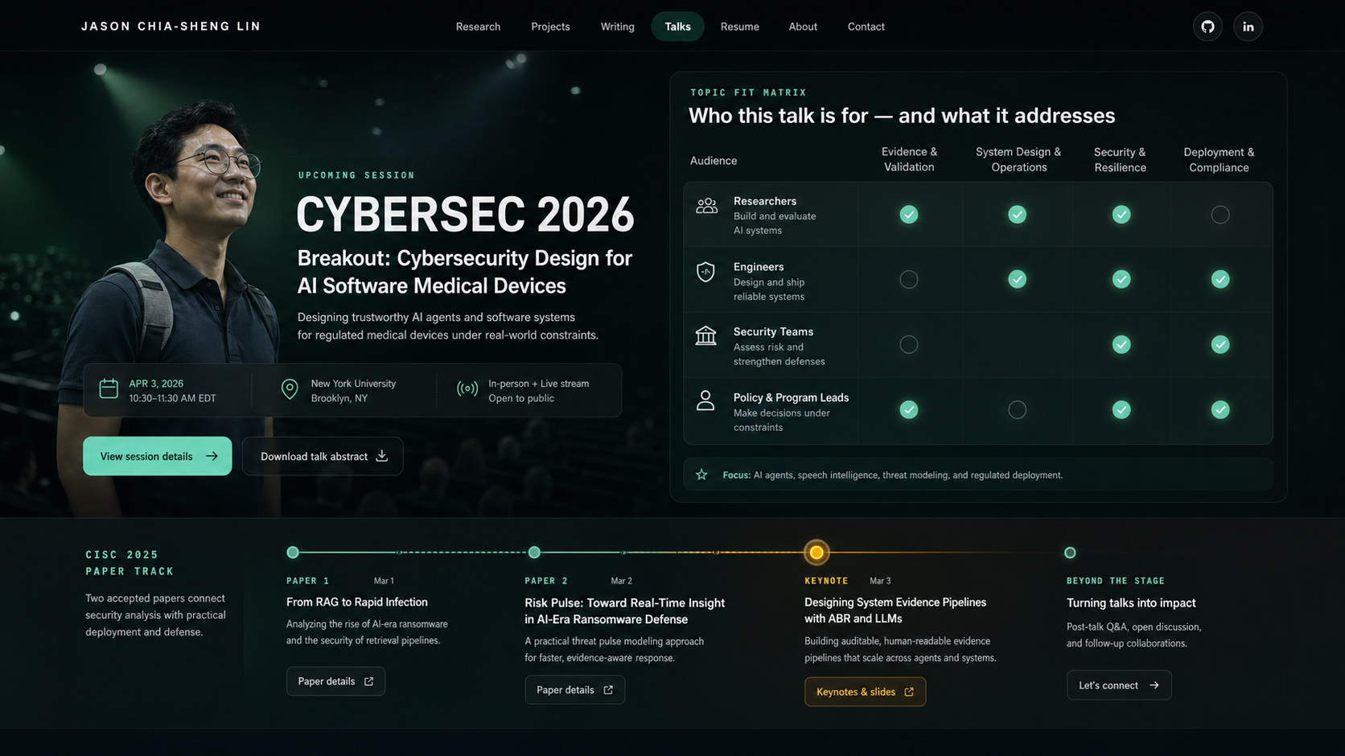Click the 'Turning talks into impact' heading
This screenshot has width=1345, height=756.
[1131, 603]
